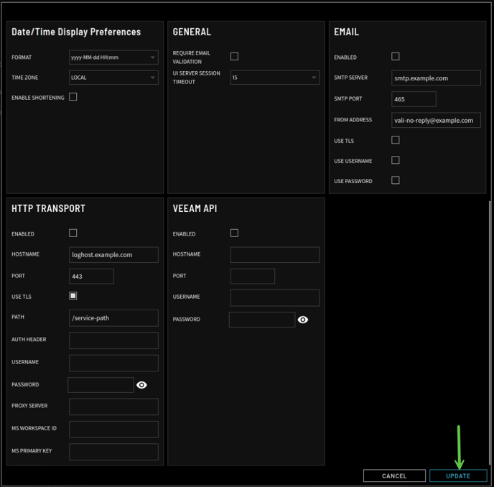494x487 pixels.
Task: Click Veeam API Username field
Action: click(275, 297)
